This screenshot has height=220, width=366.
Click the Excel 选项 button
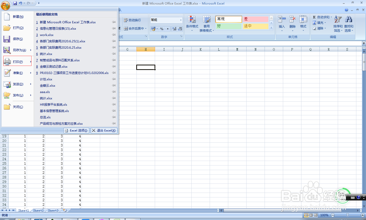click(x=77, y=131)
